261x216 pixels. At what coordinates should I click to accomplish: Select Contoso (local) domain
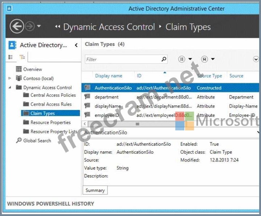[38, 78]
